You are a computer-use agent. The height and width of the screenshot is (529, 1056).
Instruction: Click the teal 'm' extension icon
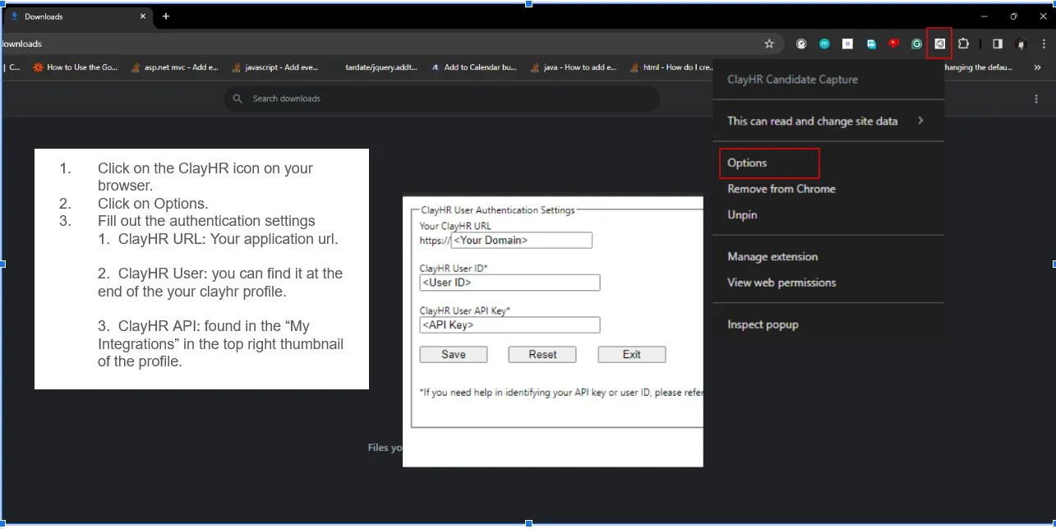point(824,44)
